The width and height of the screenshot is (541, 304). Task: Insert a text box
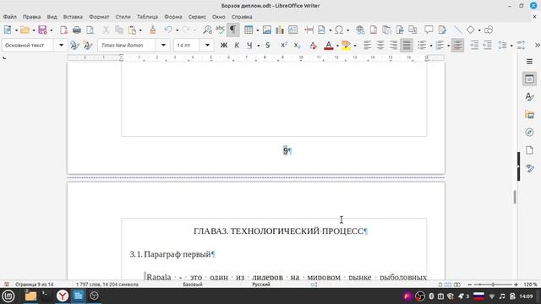click(293, 30)
